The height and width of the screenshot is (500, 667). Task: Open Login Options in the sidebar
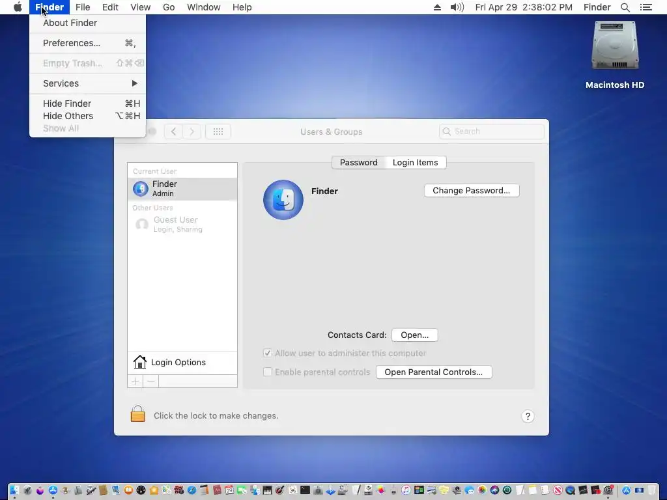182,363
